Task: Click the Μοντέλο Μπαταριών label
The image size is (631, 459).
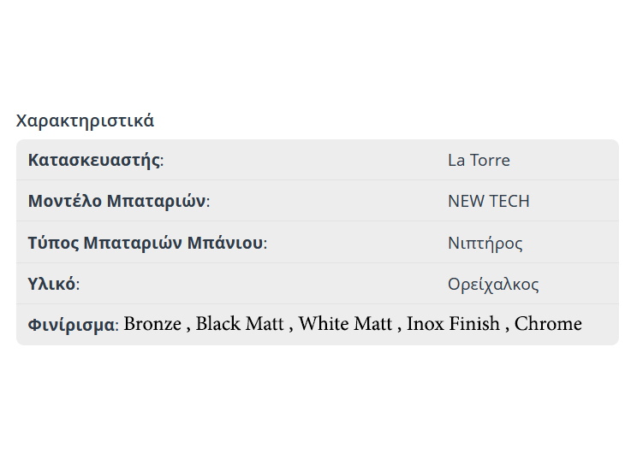Action: [116, 201]
